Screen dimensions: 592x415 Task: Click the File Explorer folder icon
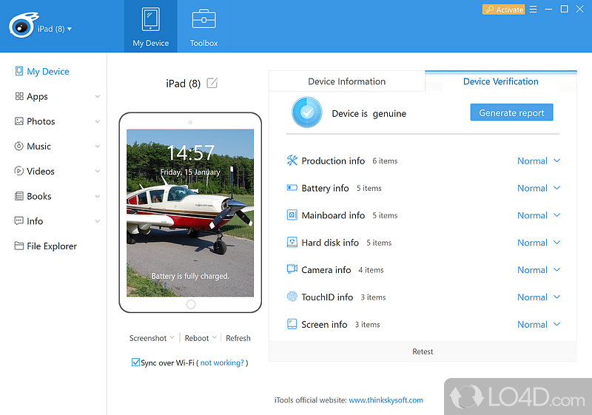[x=19, y=246]
